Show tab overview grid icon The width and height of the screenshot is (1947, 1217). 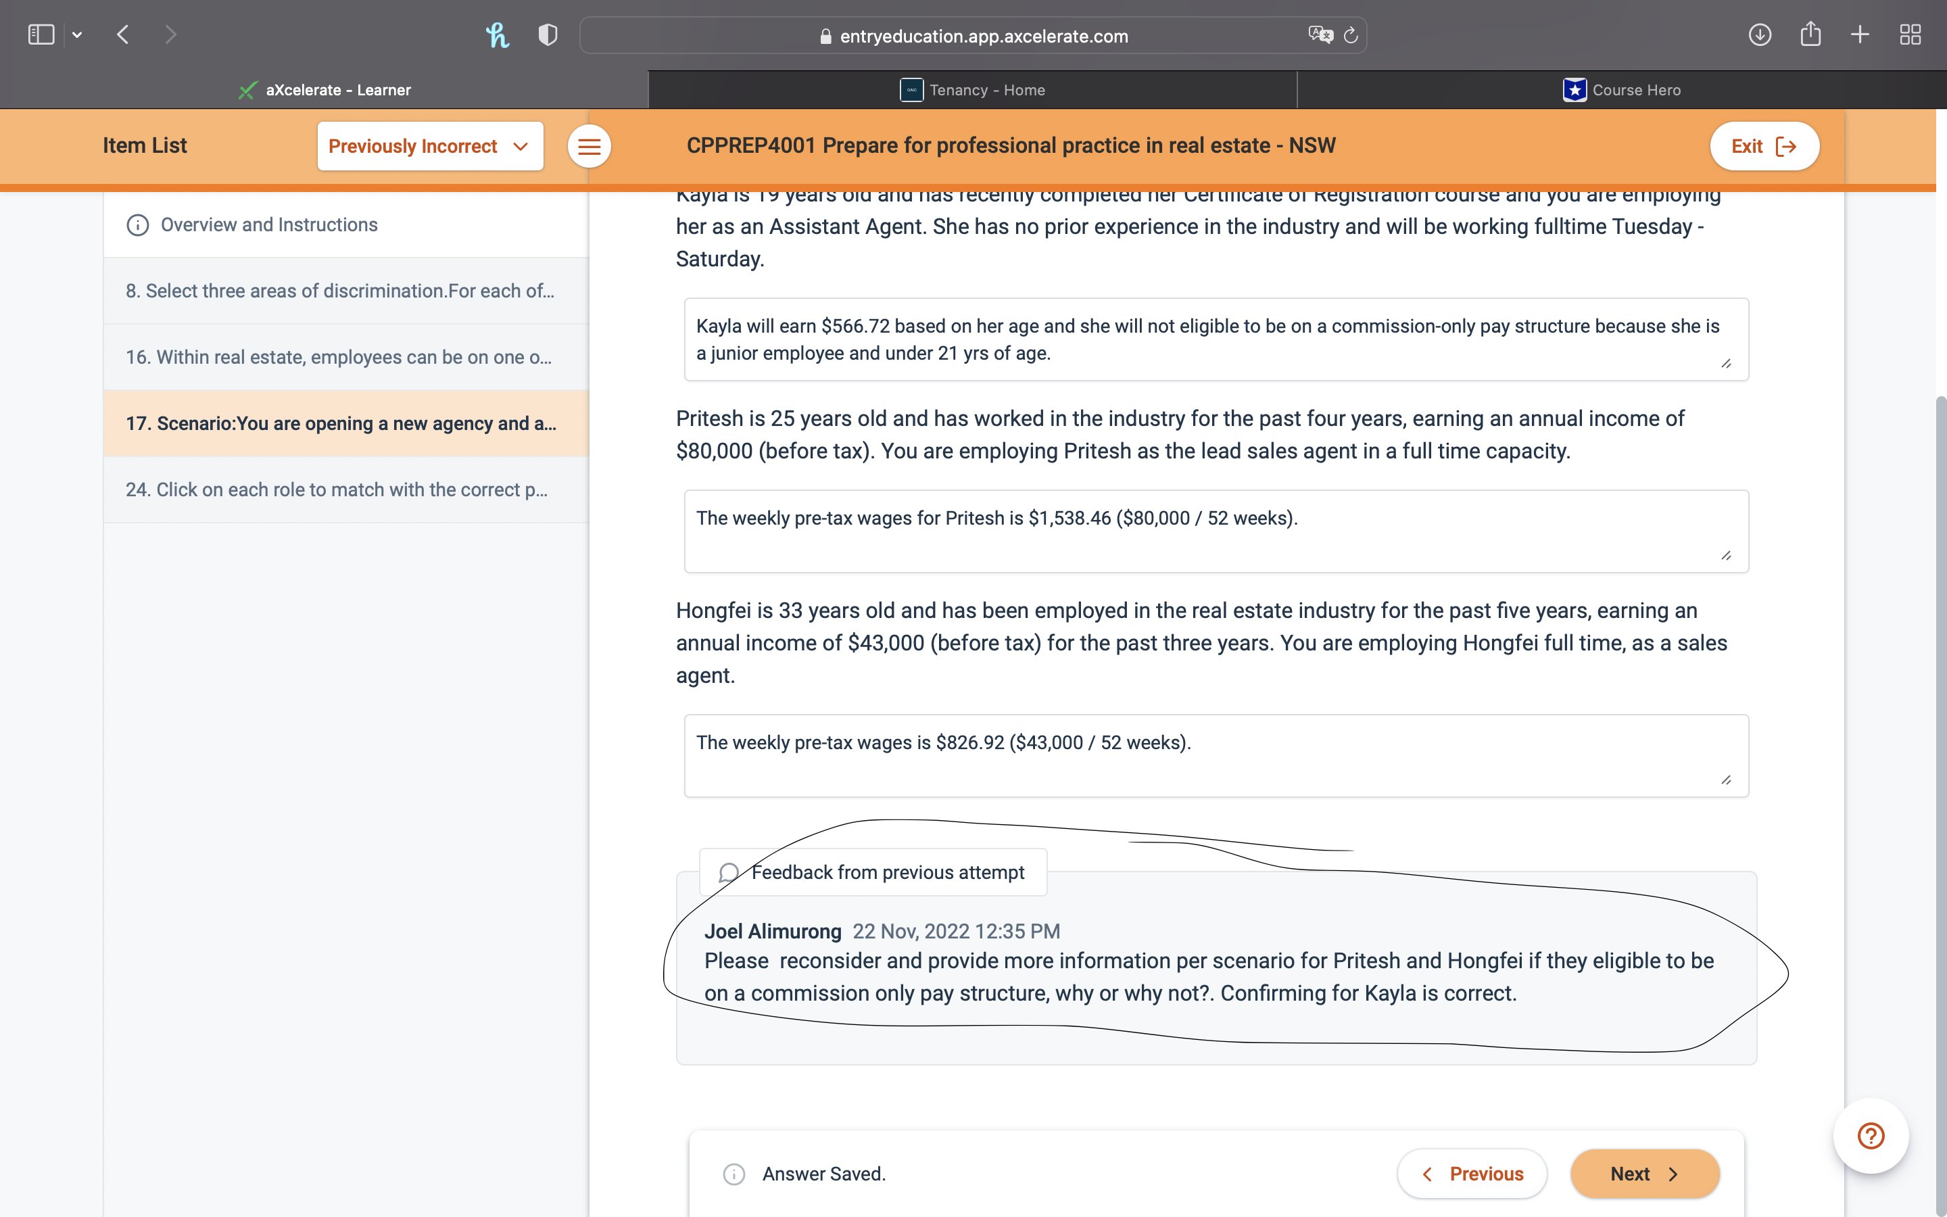[x=1910, y=35]
